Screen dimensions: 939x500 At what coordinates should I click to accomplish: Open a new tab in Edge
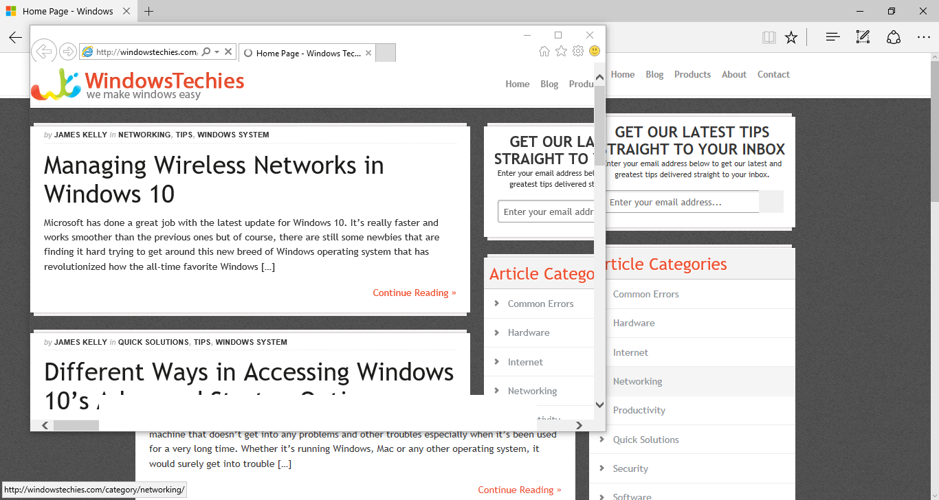148,11
